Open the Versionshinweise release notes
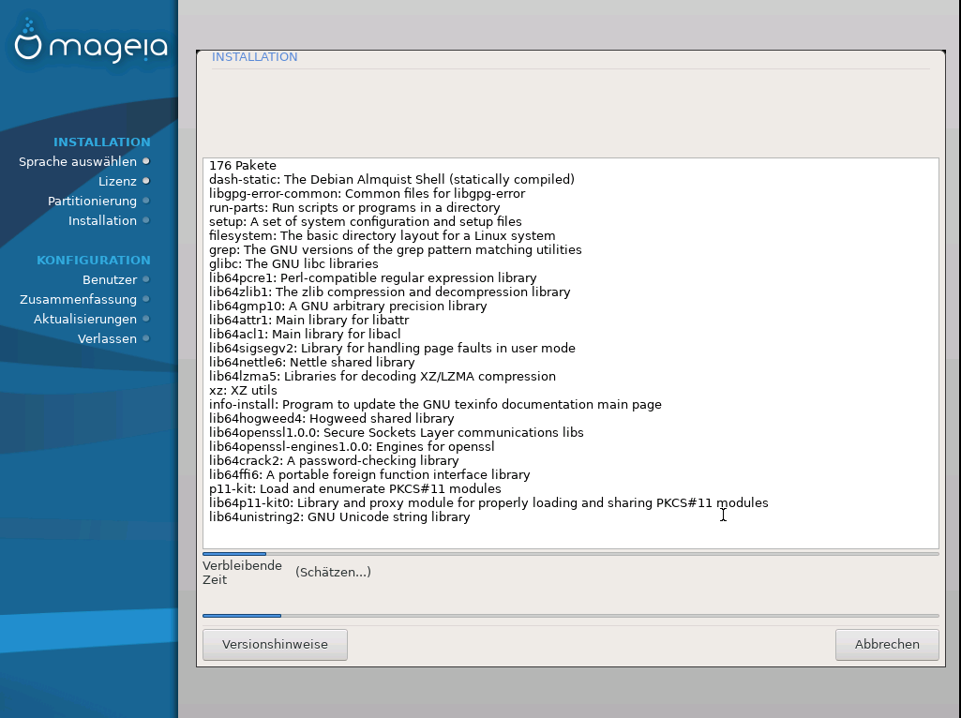This screenshot has width=961, height=718. pos(275,645)
